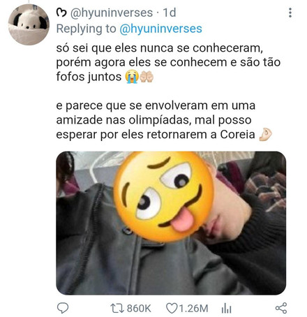307x317 pixels.
Task: Click the pinching hand emoji after Coreia
Action: [x=265, y=135]
